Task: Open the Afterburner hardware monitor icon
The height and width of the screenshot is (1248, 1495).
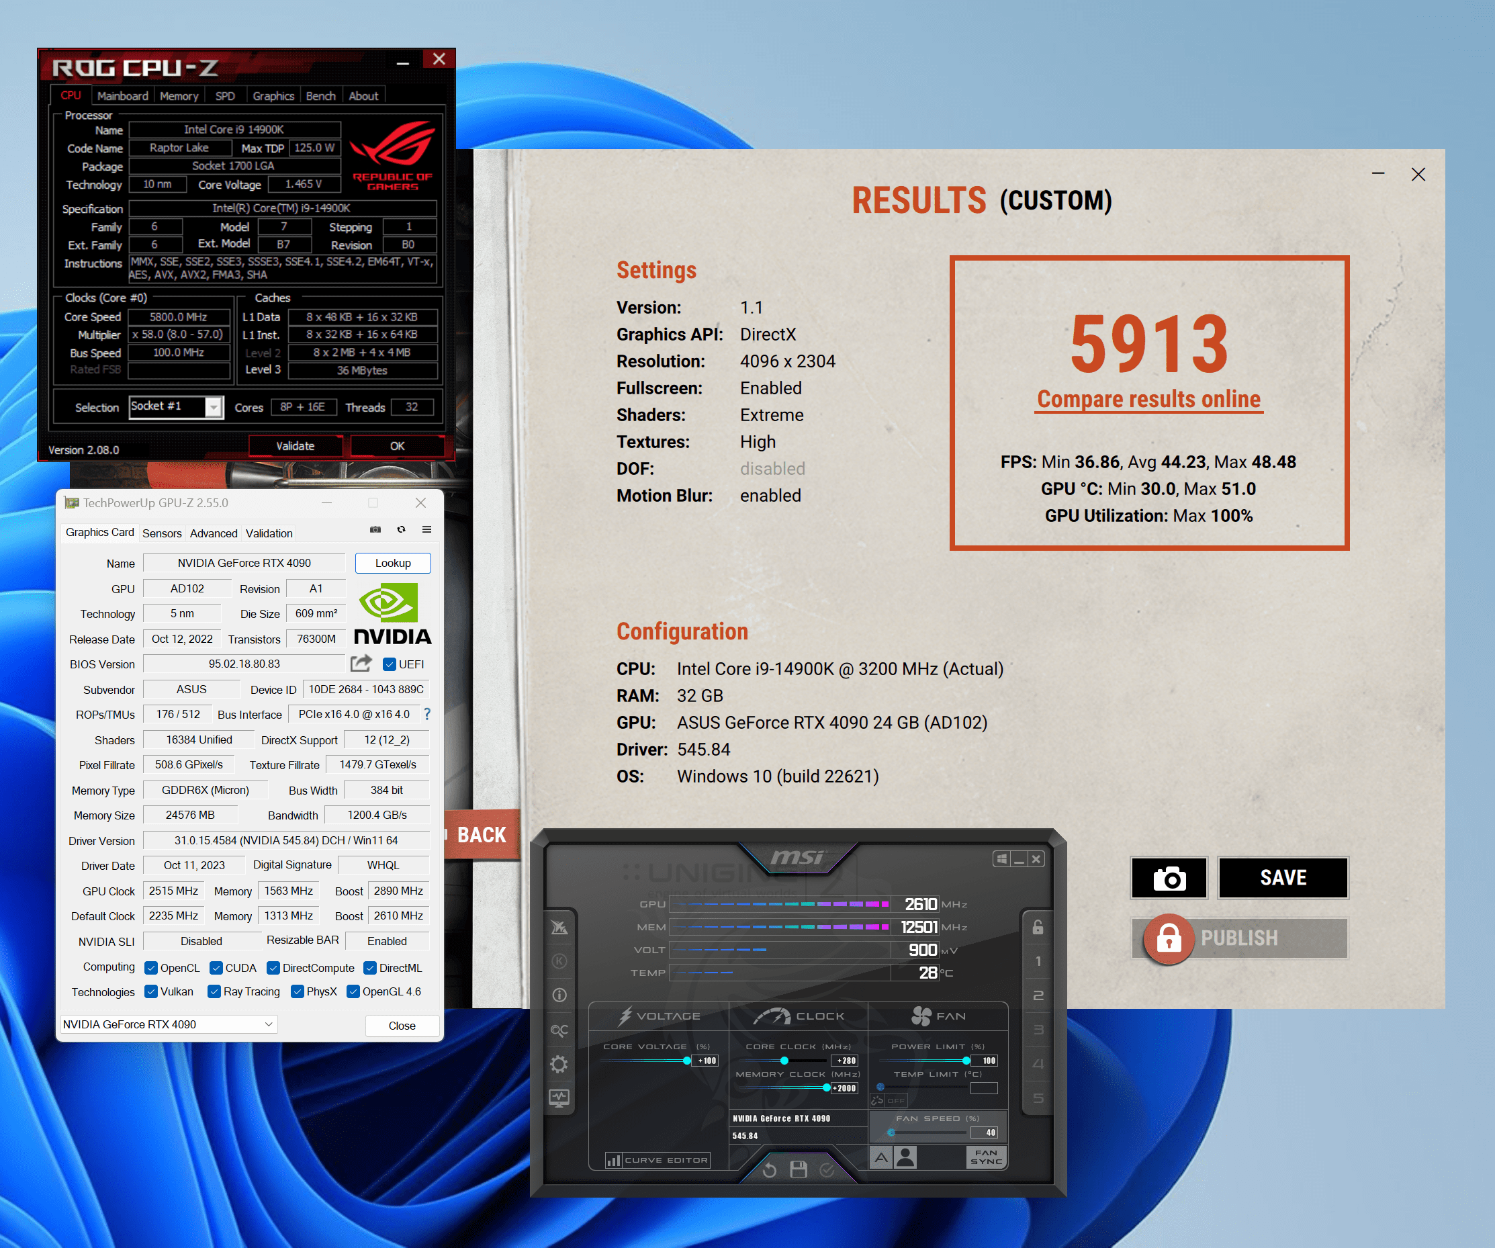Action: [559, 1098]
